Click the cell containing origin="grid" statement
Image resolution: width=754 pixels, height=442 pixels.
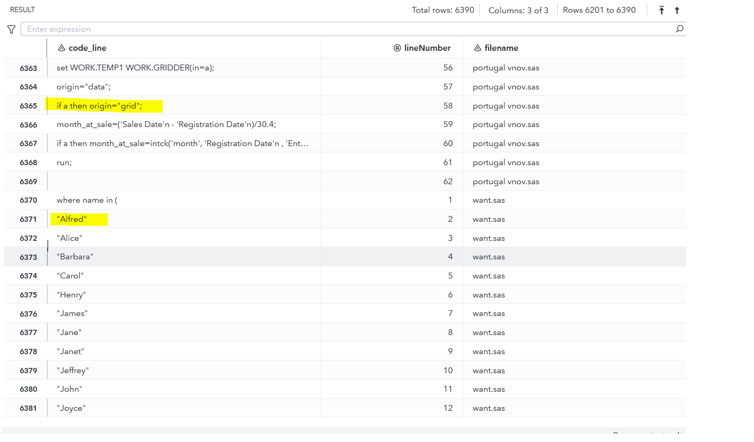point(99,106)
